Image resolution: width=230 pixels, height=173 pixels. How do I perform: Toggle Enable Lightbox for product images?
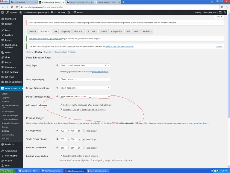click(x=61, y=156)
